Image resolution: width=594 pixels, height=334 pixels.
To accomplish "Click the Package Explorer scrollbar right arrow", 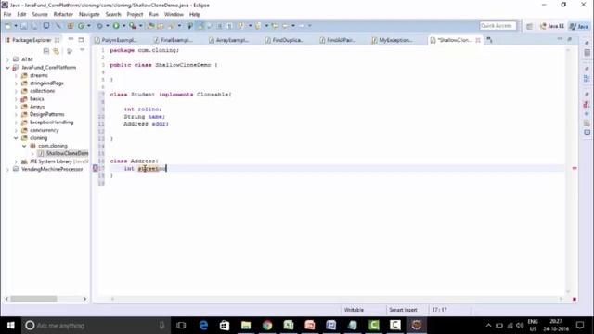I will (x=84, y=299).
